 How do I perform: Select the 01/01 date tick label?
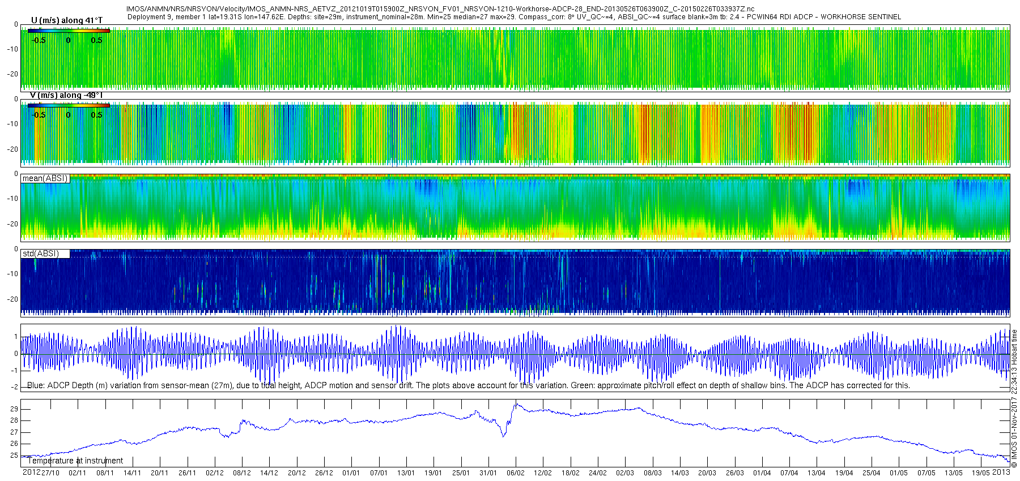coord(351,473)
